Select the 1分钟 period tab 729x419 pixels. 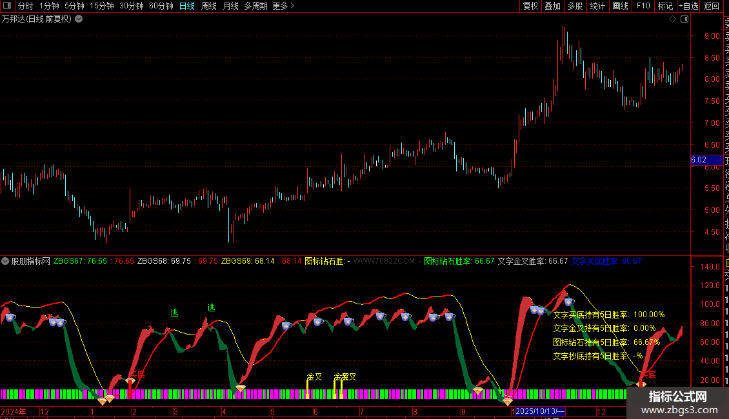[49, 6]
